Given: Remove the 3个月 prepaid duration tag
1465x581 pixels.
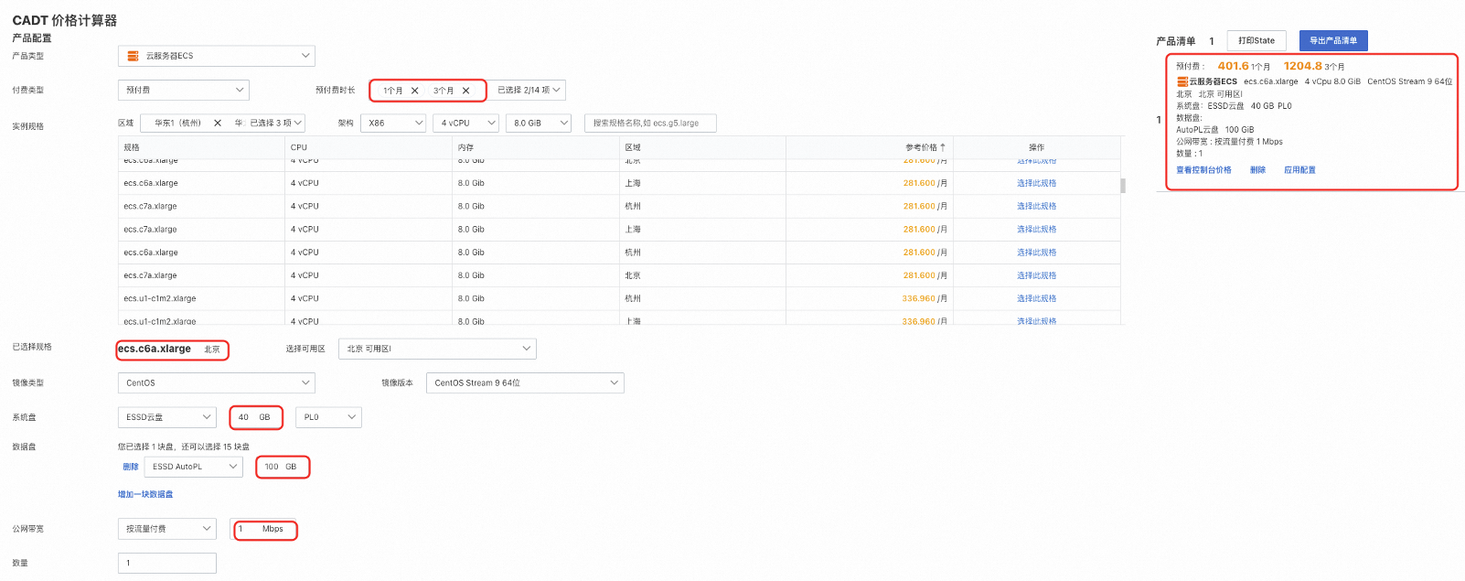Looking at the screenshot, I should click(x=466, y=91).
